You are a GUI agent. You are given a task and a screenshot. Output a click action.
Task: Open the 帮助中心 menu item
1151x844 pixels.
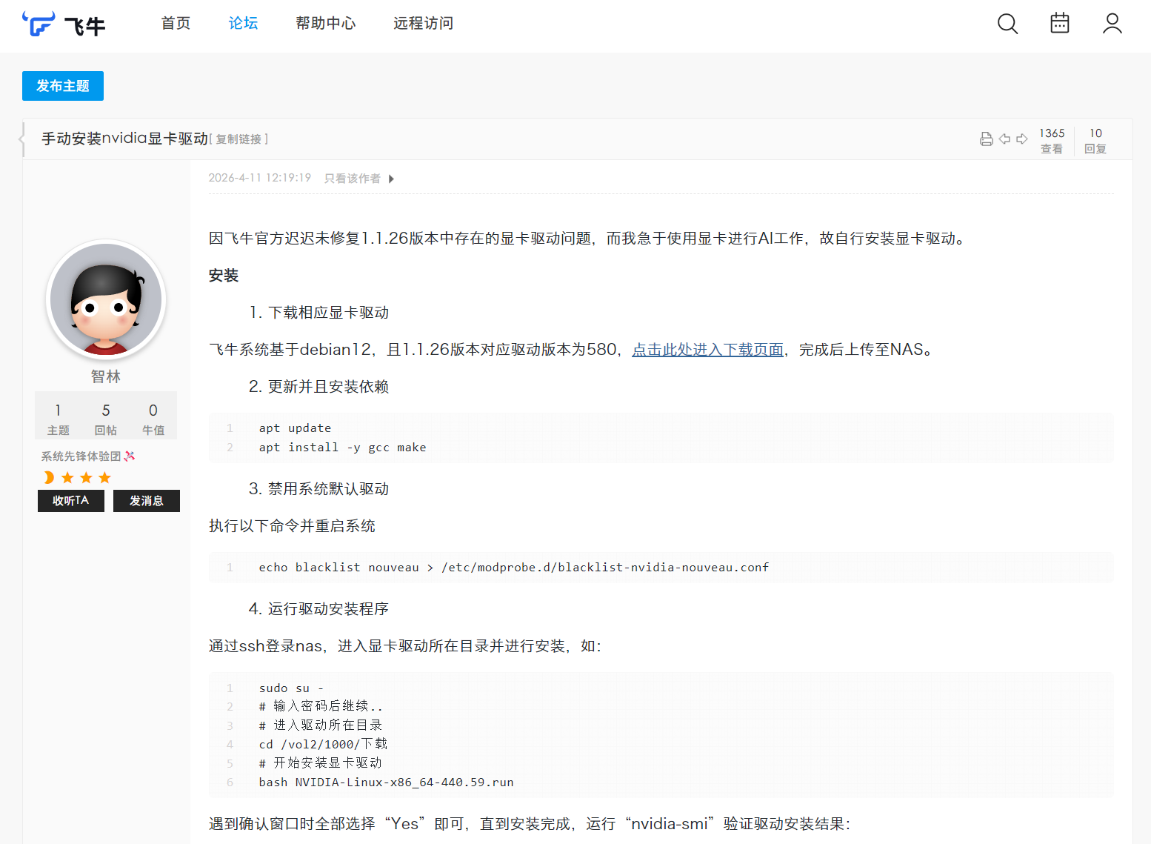325,24
